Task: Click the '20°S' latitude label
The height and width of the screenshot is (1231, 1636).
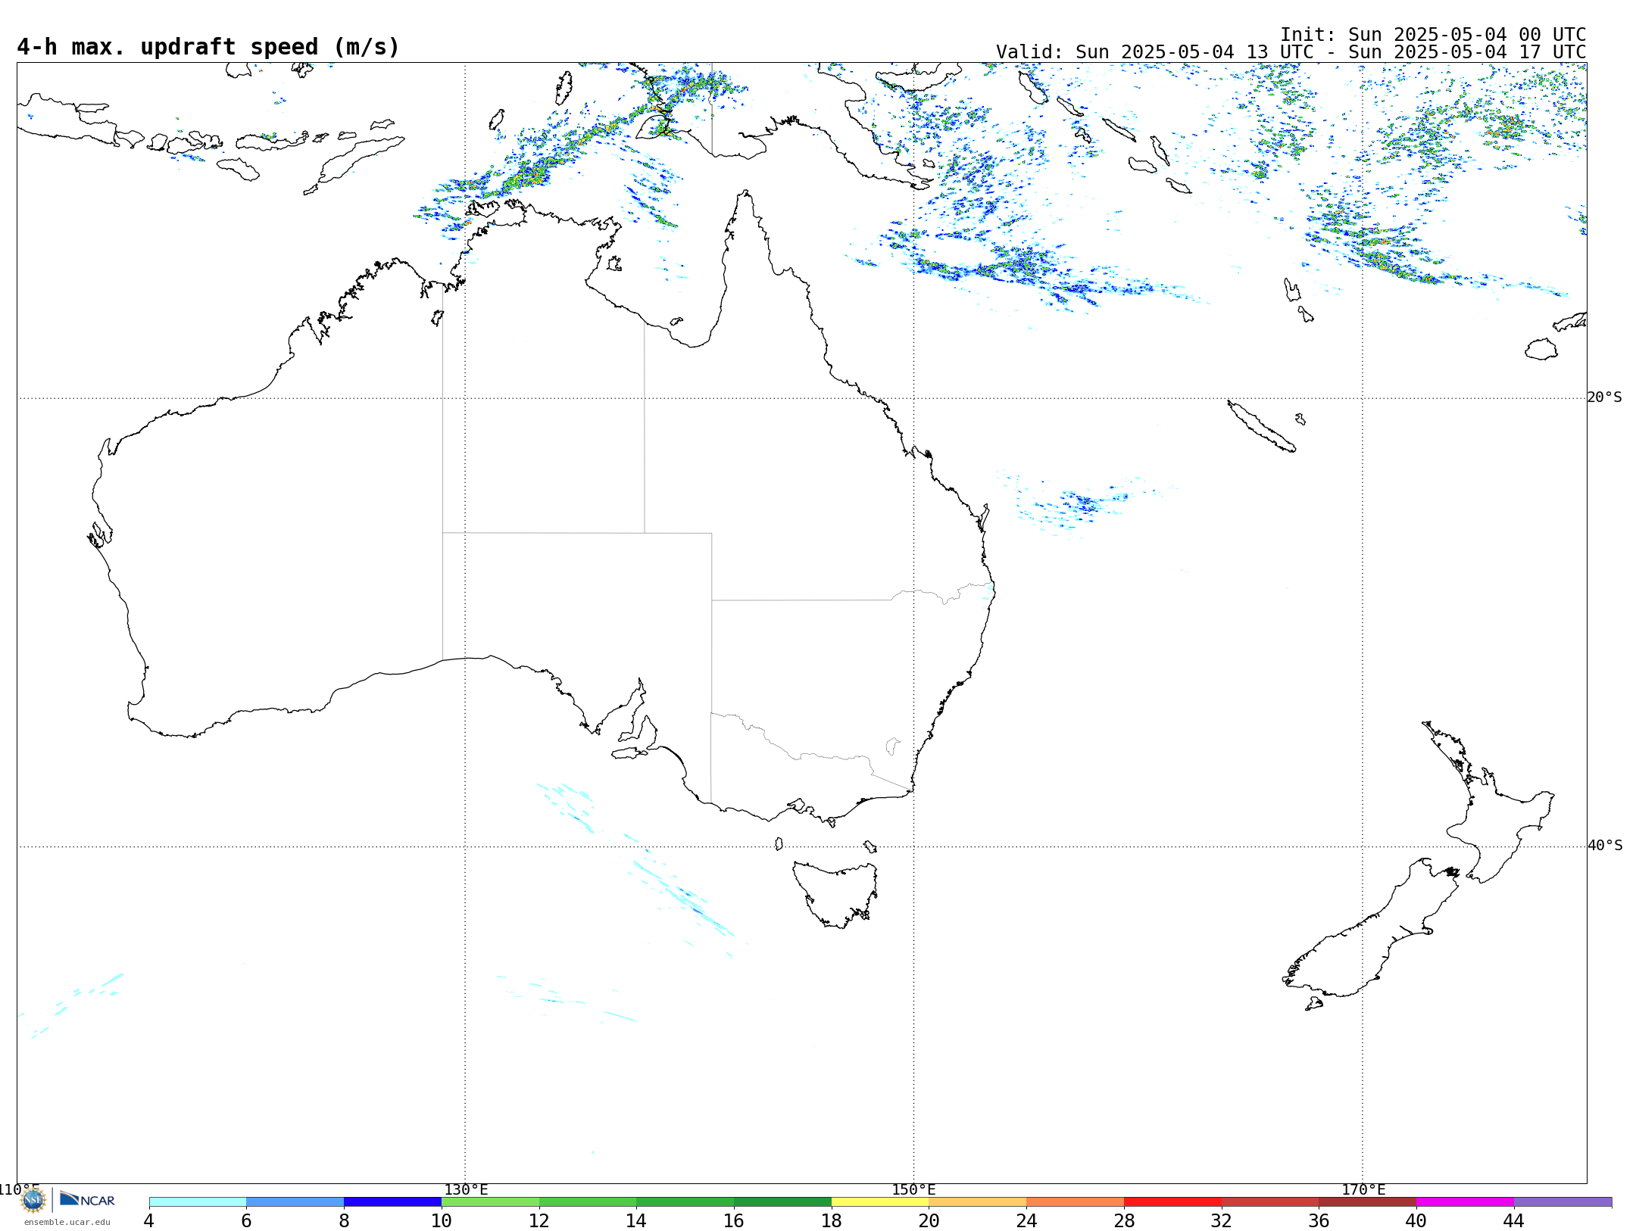Action: 1605,397
